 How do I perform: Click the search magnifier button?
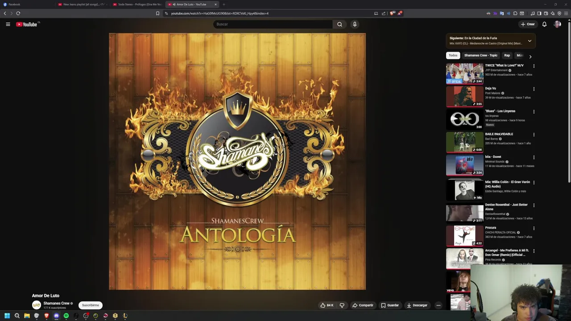(339, 25)
